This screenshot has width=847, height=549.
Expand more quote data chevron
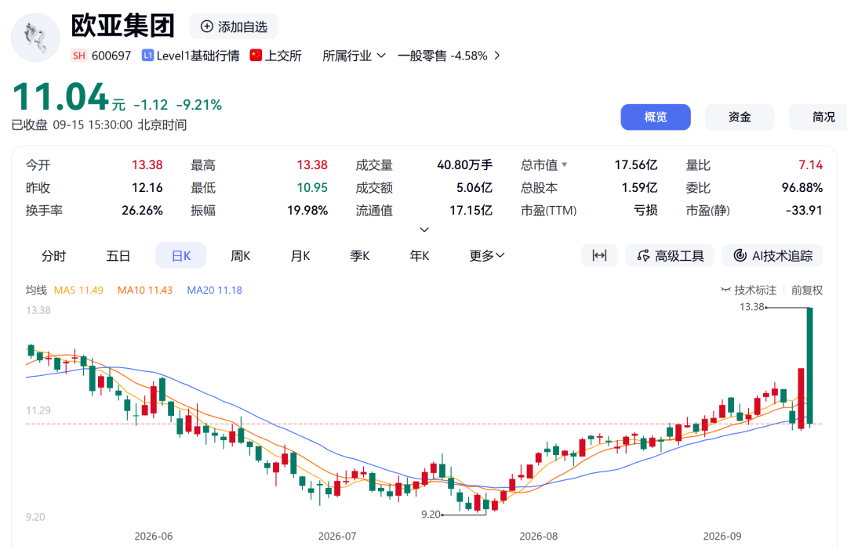tap(424, 229)
